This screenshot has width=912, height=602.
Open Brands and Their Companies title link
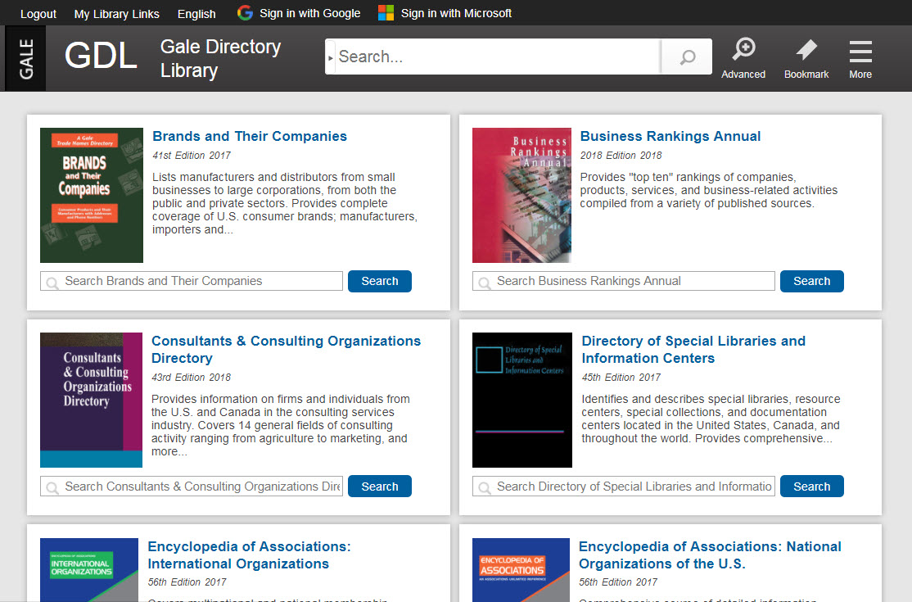tap(250, 136)
